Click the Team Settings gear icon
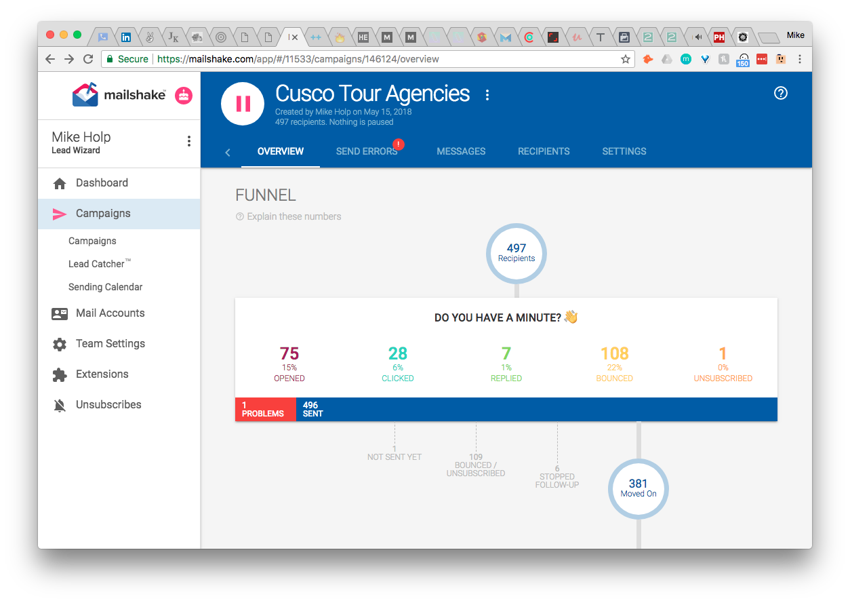 coord(60,345)
